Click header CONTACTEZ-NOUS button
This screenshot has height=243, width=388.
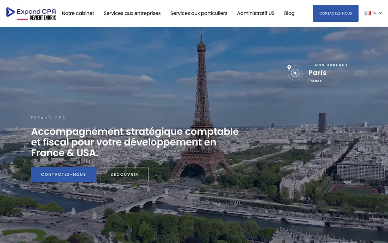click(x=335, y=13)
